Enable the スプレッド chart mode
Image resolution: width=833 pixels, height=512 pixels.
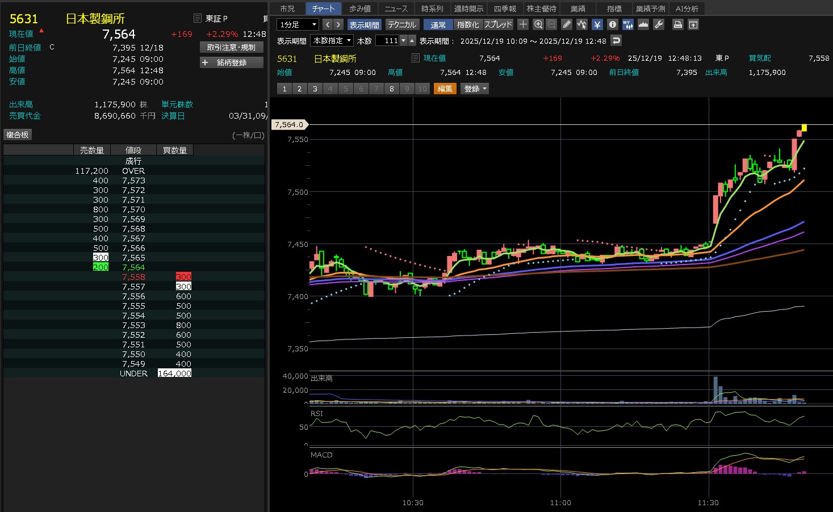498,24
